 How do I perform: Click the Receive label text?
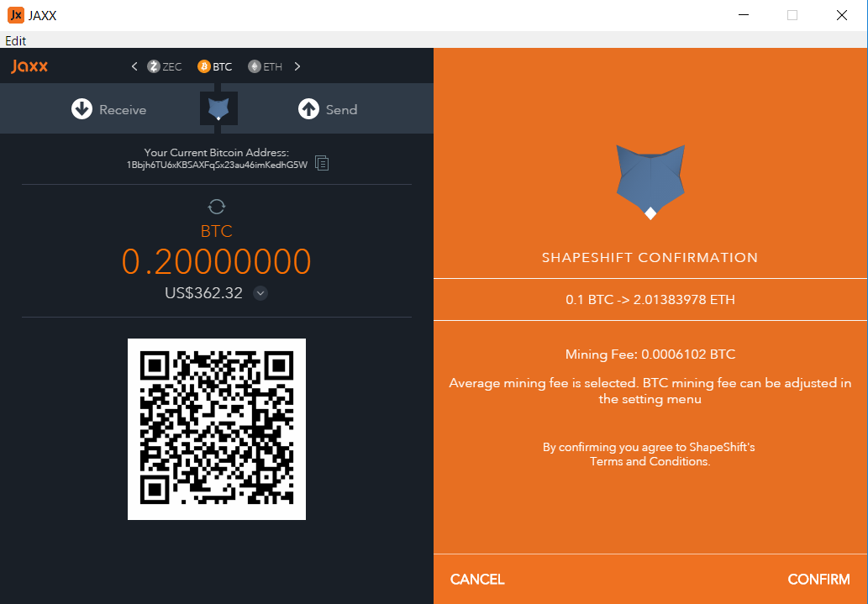coord(123,109)
